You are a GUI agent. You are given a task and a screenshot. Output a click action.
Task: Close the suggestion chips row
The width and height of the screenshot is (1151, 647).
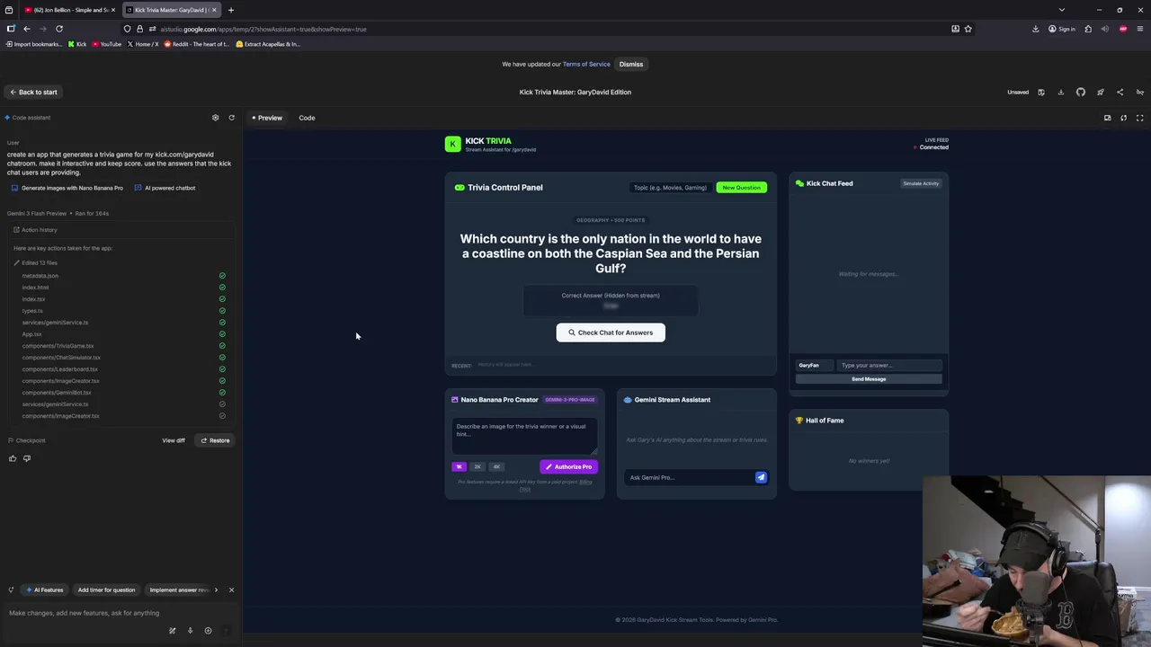(x=231, y=590)
